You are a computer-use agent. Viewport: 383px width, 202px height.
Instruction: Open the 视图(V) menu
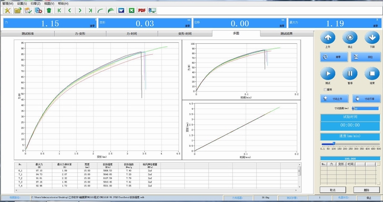(x=49, y=4)
